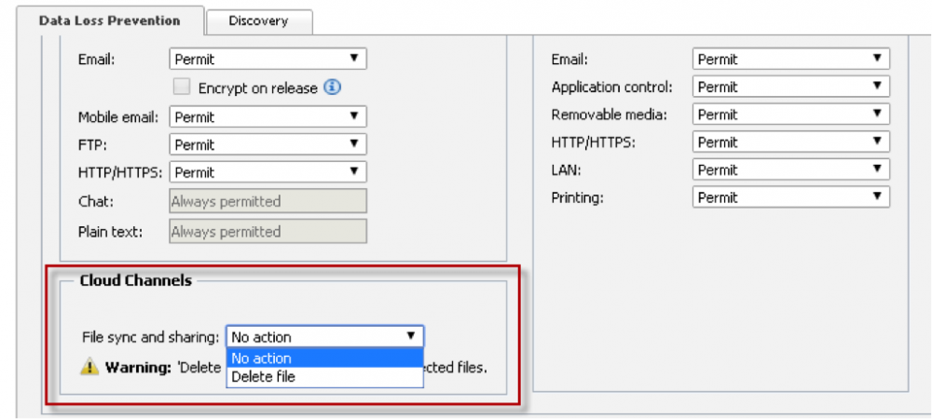
Task: Select the Data Loss Prevention tab
Action: tap(109, 20)
